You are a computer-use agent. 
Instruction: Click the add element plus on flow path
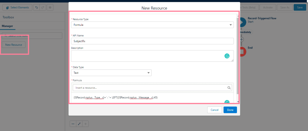[242, 39]
